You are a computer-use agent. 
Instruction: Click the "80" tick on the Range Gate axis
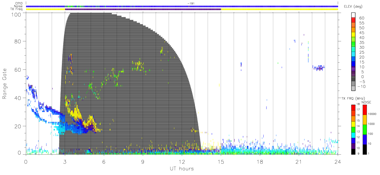coord(18,41)
